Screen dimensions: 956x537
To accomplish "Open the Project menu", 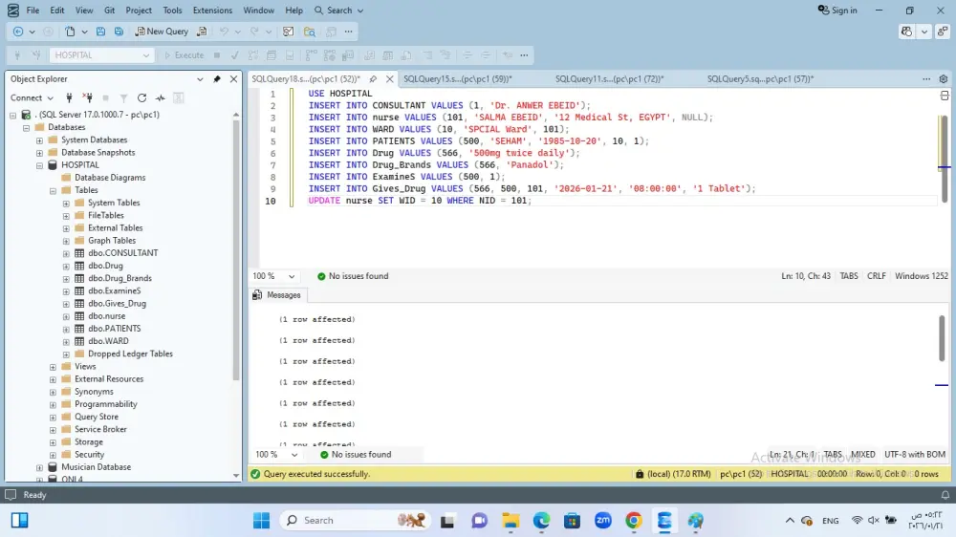I will coord(139,11).
